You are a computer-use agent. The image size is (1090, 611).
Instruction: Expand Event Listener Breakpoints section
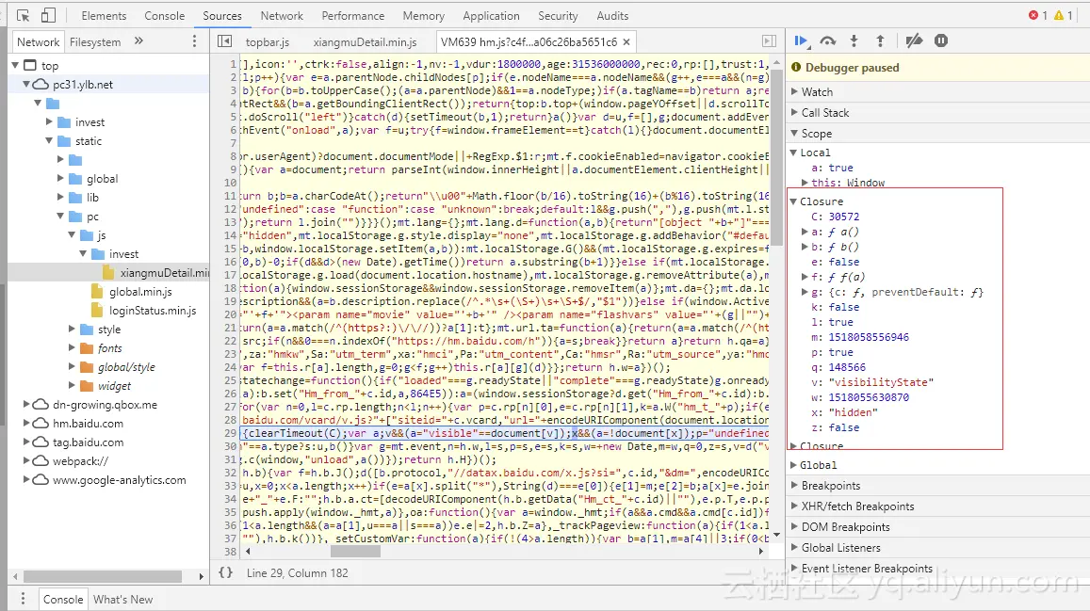click(795, 568)
